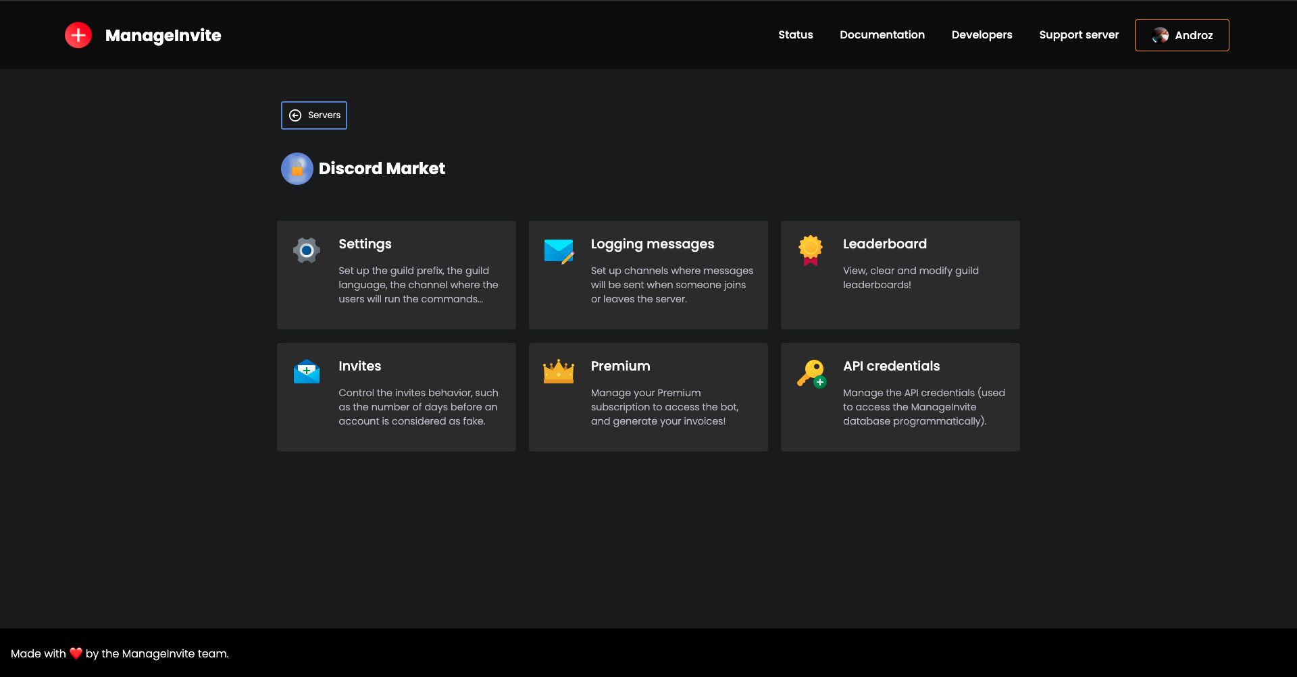
Task: Click the Discord Market heading
Action: [382, 169]
